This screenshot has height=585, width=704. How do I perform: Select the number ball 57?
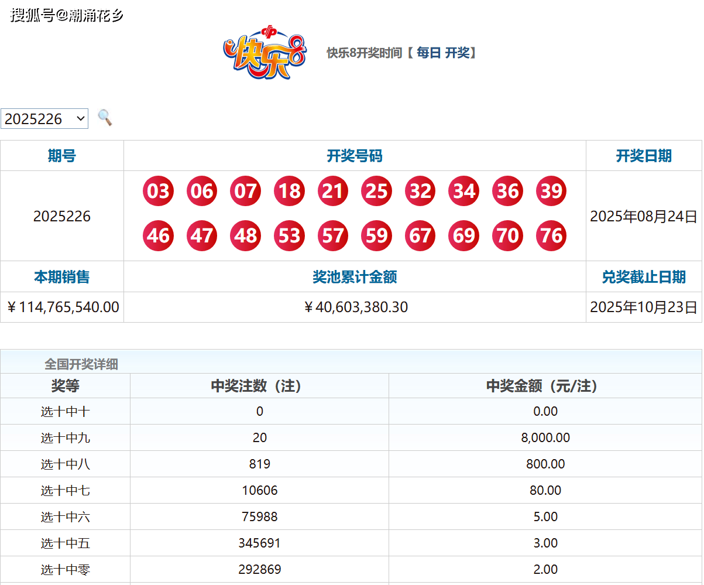coord(332,235)
